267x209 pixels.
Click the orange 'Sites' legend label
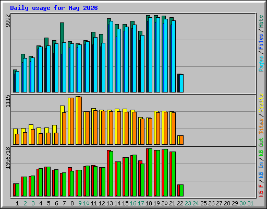point(261,126)
